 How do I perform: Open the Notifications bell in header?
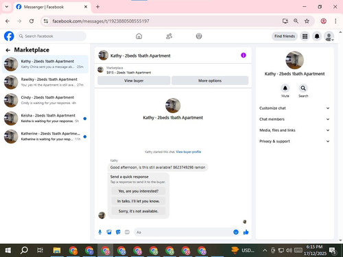(x=317, y=36)
